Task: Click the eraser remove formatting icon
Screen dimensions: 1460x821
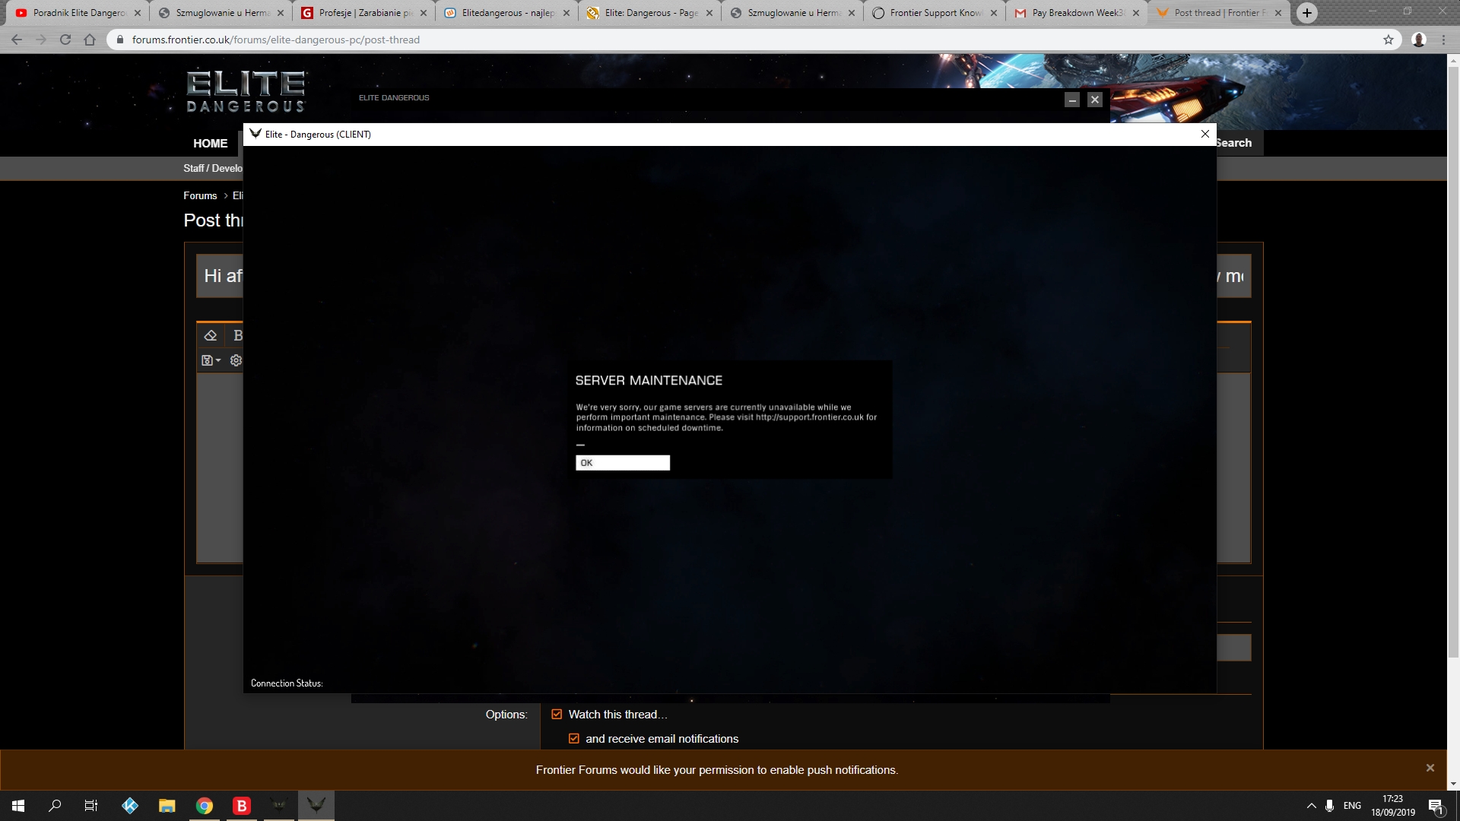Action: [211, 335]
